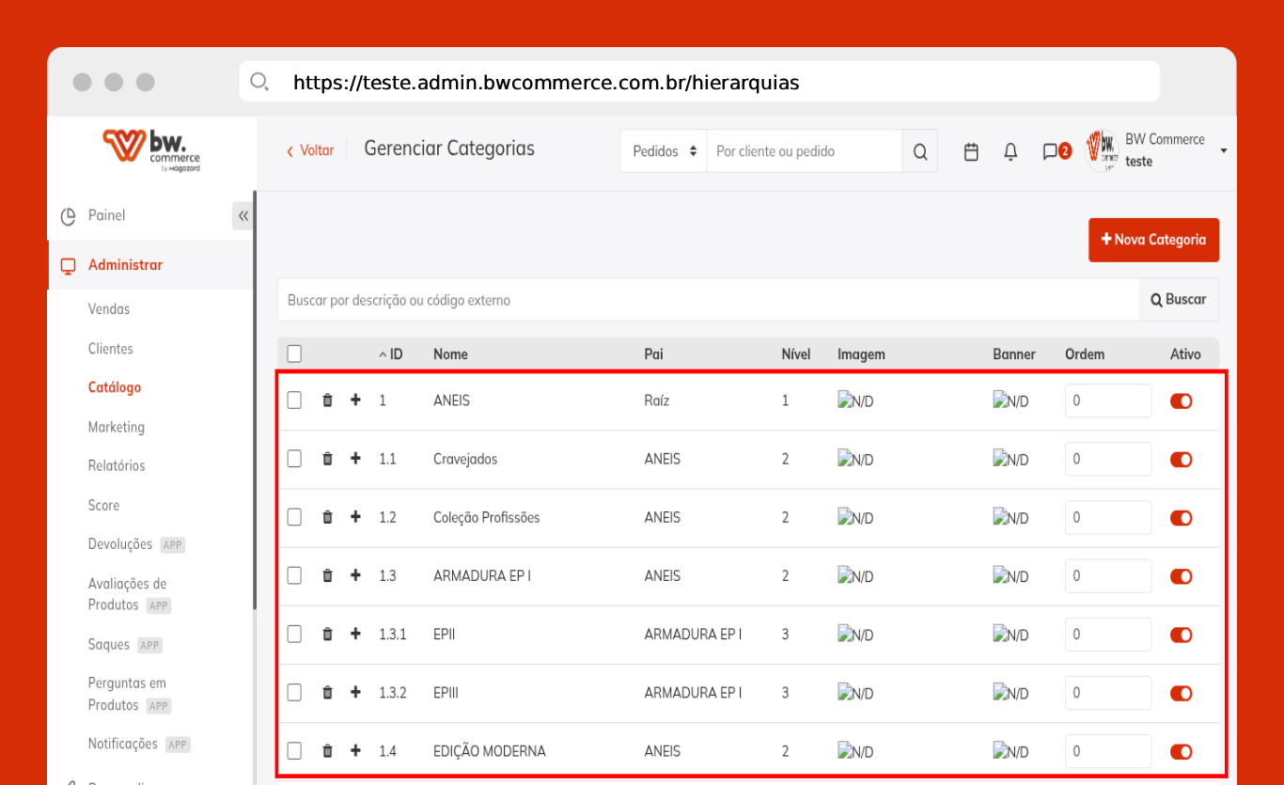
Task: Click trash icon on EDIÇÃO MODERNA row
Action: 327,751
